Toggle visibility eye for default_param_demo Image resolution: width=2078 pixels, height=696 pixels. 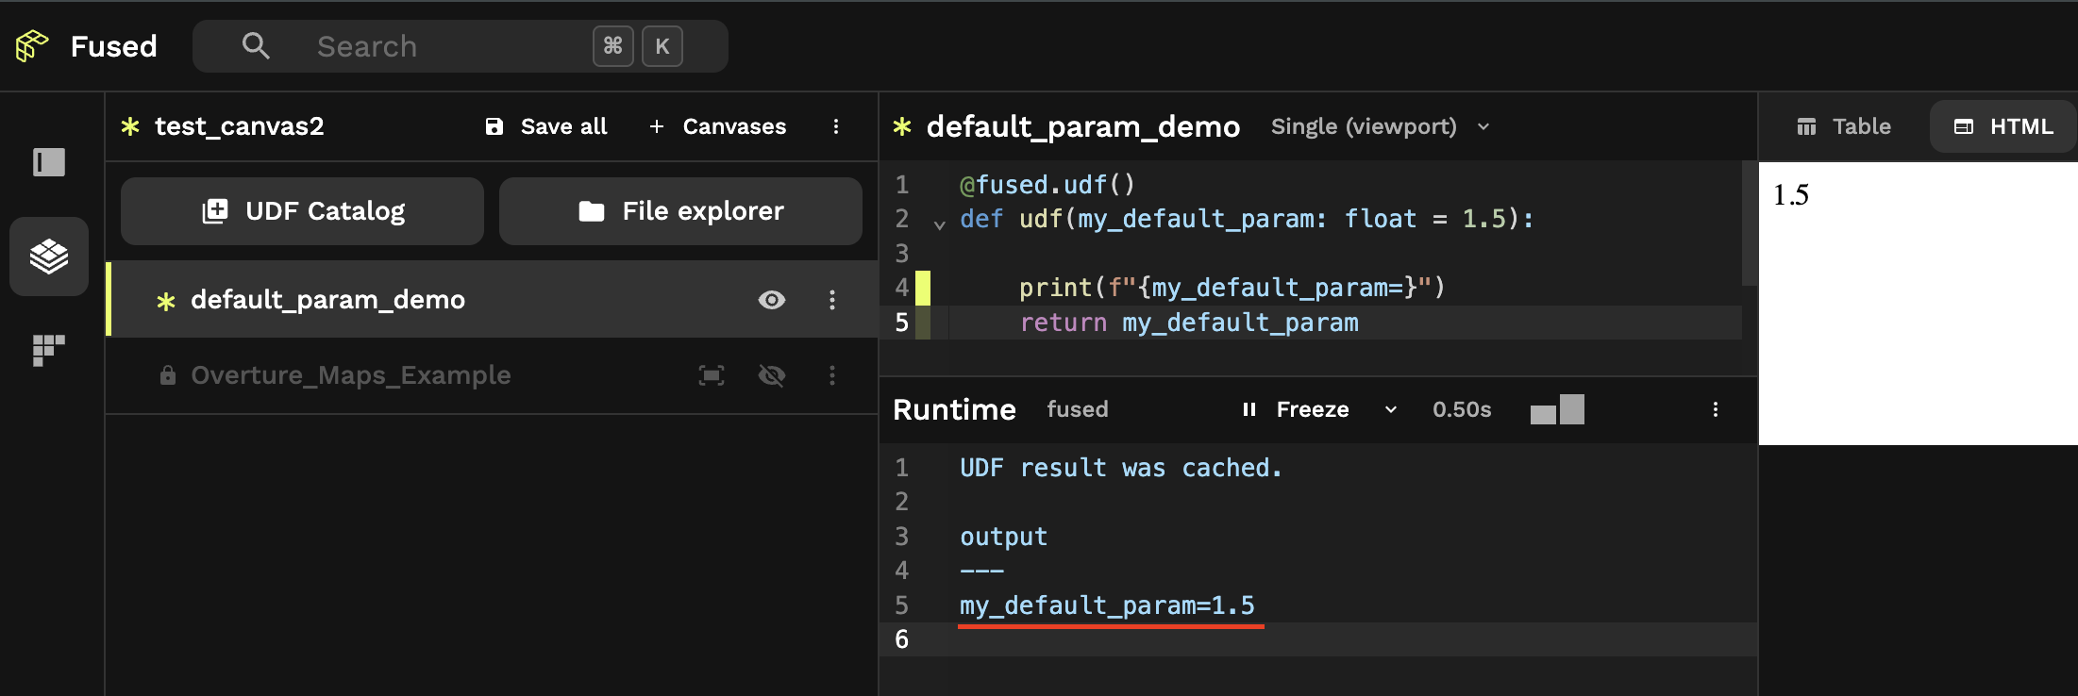click(772, 300)
